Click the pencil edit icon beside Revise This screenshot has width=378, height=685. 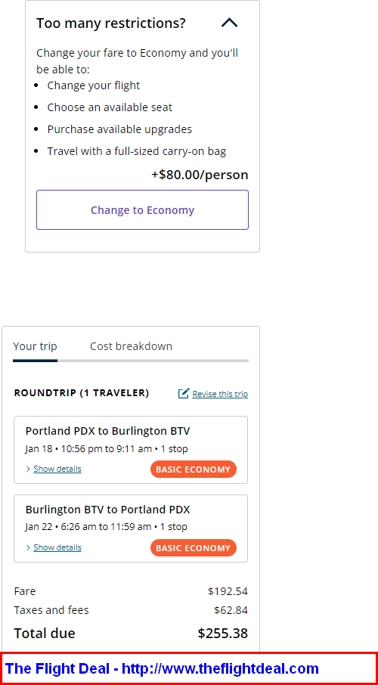pos(184,394)
